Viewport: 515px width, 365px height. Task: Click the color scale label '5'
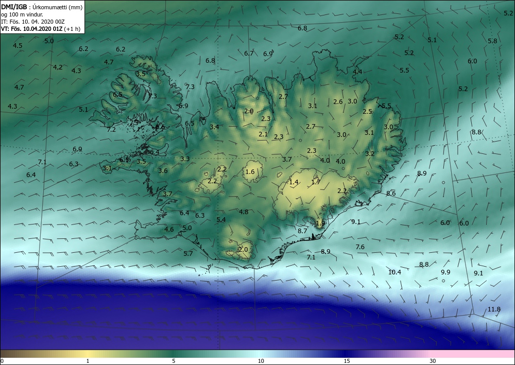point(174,361)
